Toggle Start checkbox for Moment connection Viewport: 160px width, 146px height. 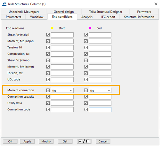pos(48,90)
